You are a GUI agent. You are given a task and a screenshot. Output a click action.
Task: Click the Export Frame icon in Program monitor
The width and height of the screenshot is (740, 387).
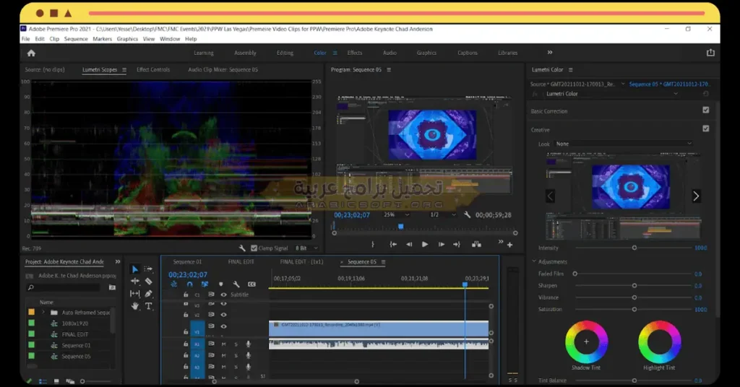click(x=477, y=244)
